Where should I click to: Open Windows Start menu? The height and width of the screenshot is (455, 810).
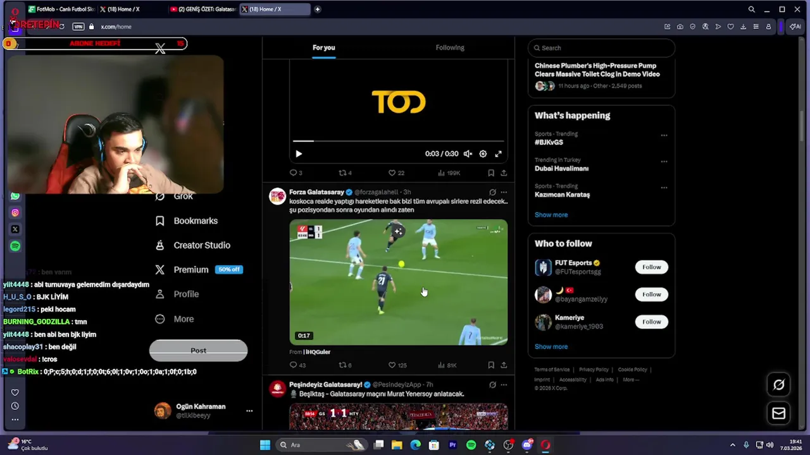265,445
